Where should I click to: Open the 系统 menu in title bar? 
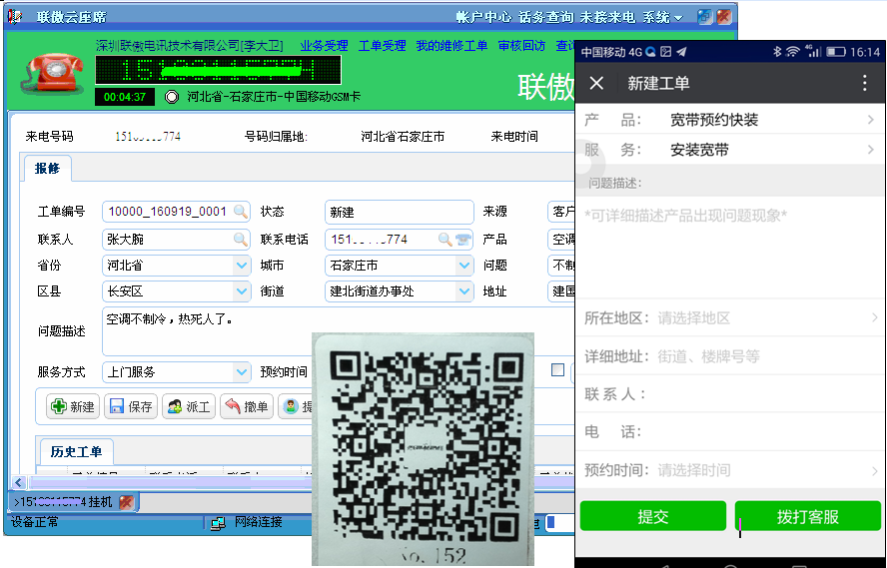click(x=661, y=17)
